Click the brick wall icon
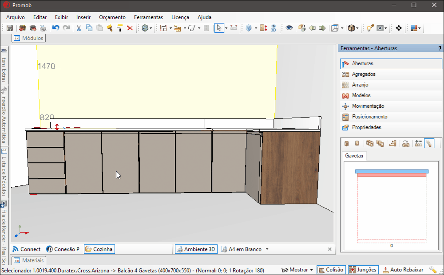Image resolution: width=444 pixels, height=275 pixels. click(x=178, y=28)
